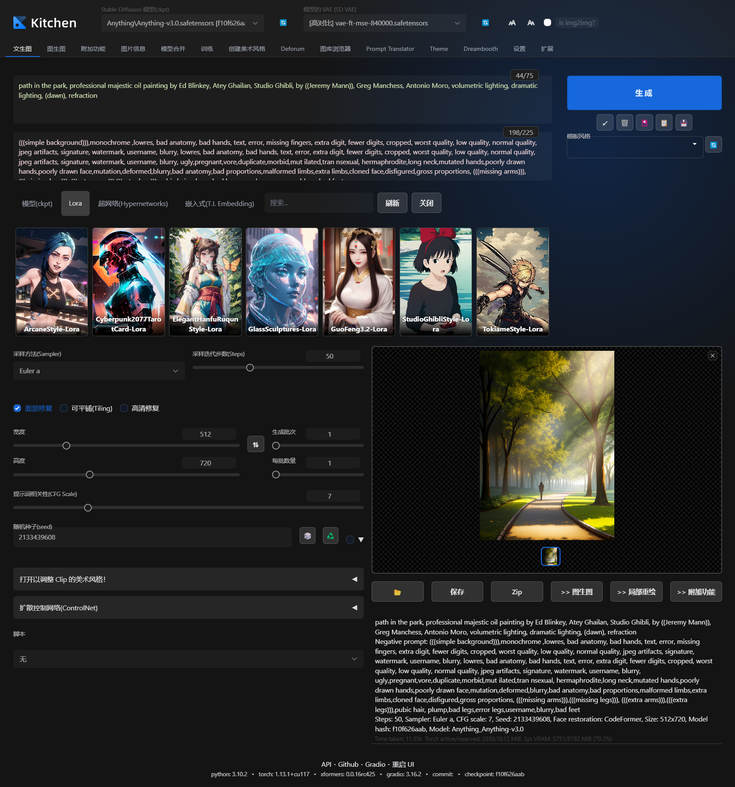Refresh the checkpoint model list
Screen dimensions: 735x787
pos(283,23)
